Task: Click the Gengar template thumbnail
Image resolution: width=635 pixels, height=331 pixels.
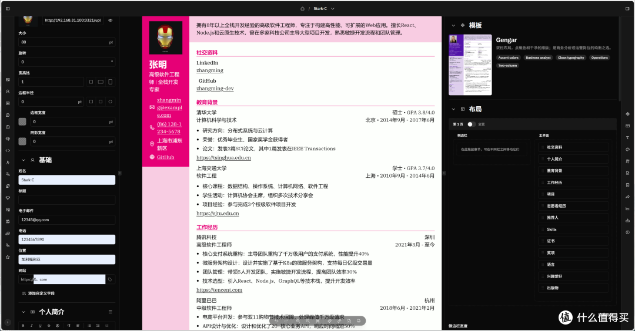Action: (470, 65)
